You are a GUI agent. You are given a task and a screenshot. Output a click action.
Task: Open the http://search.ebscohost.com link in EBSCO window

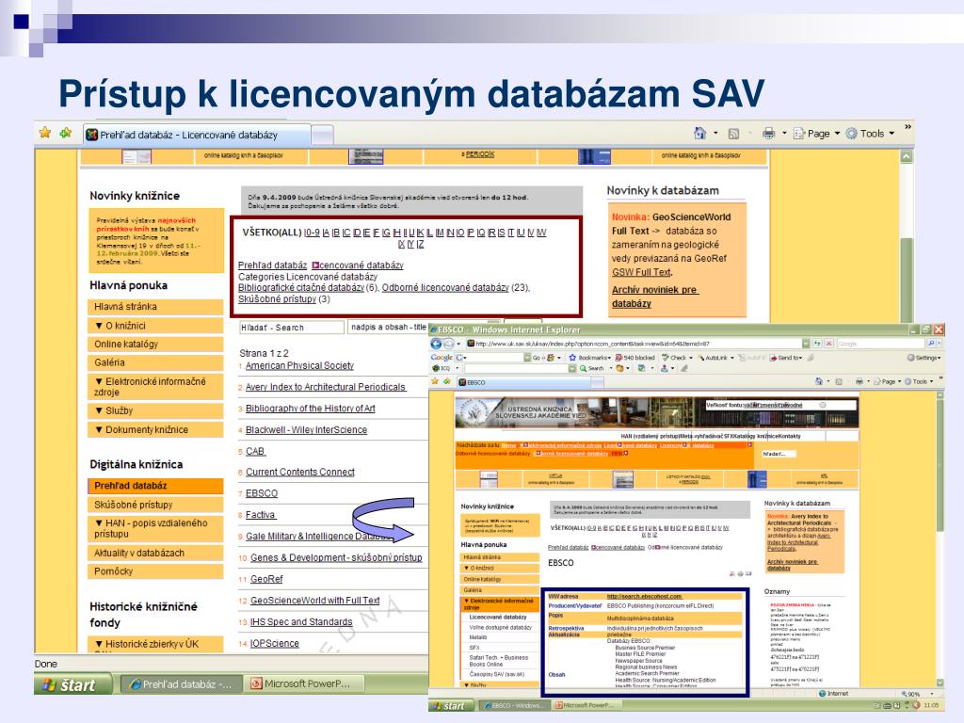click(644, 596)
